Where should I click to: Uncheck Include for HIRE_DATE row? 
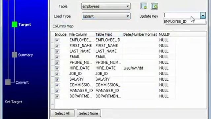tap(57, 68)
